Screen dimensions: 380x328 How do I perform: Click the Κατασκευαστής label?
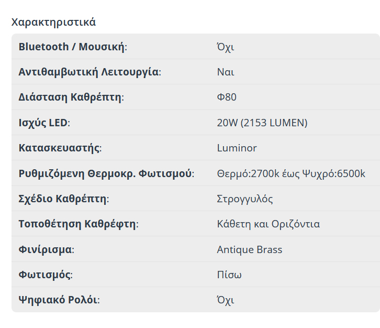[60, 148]
